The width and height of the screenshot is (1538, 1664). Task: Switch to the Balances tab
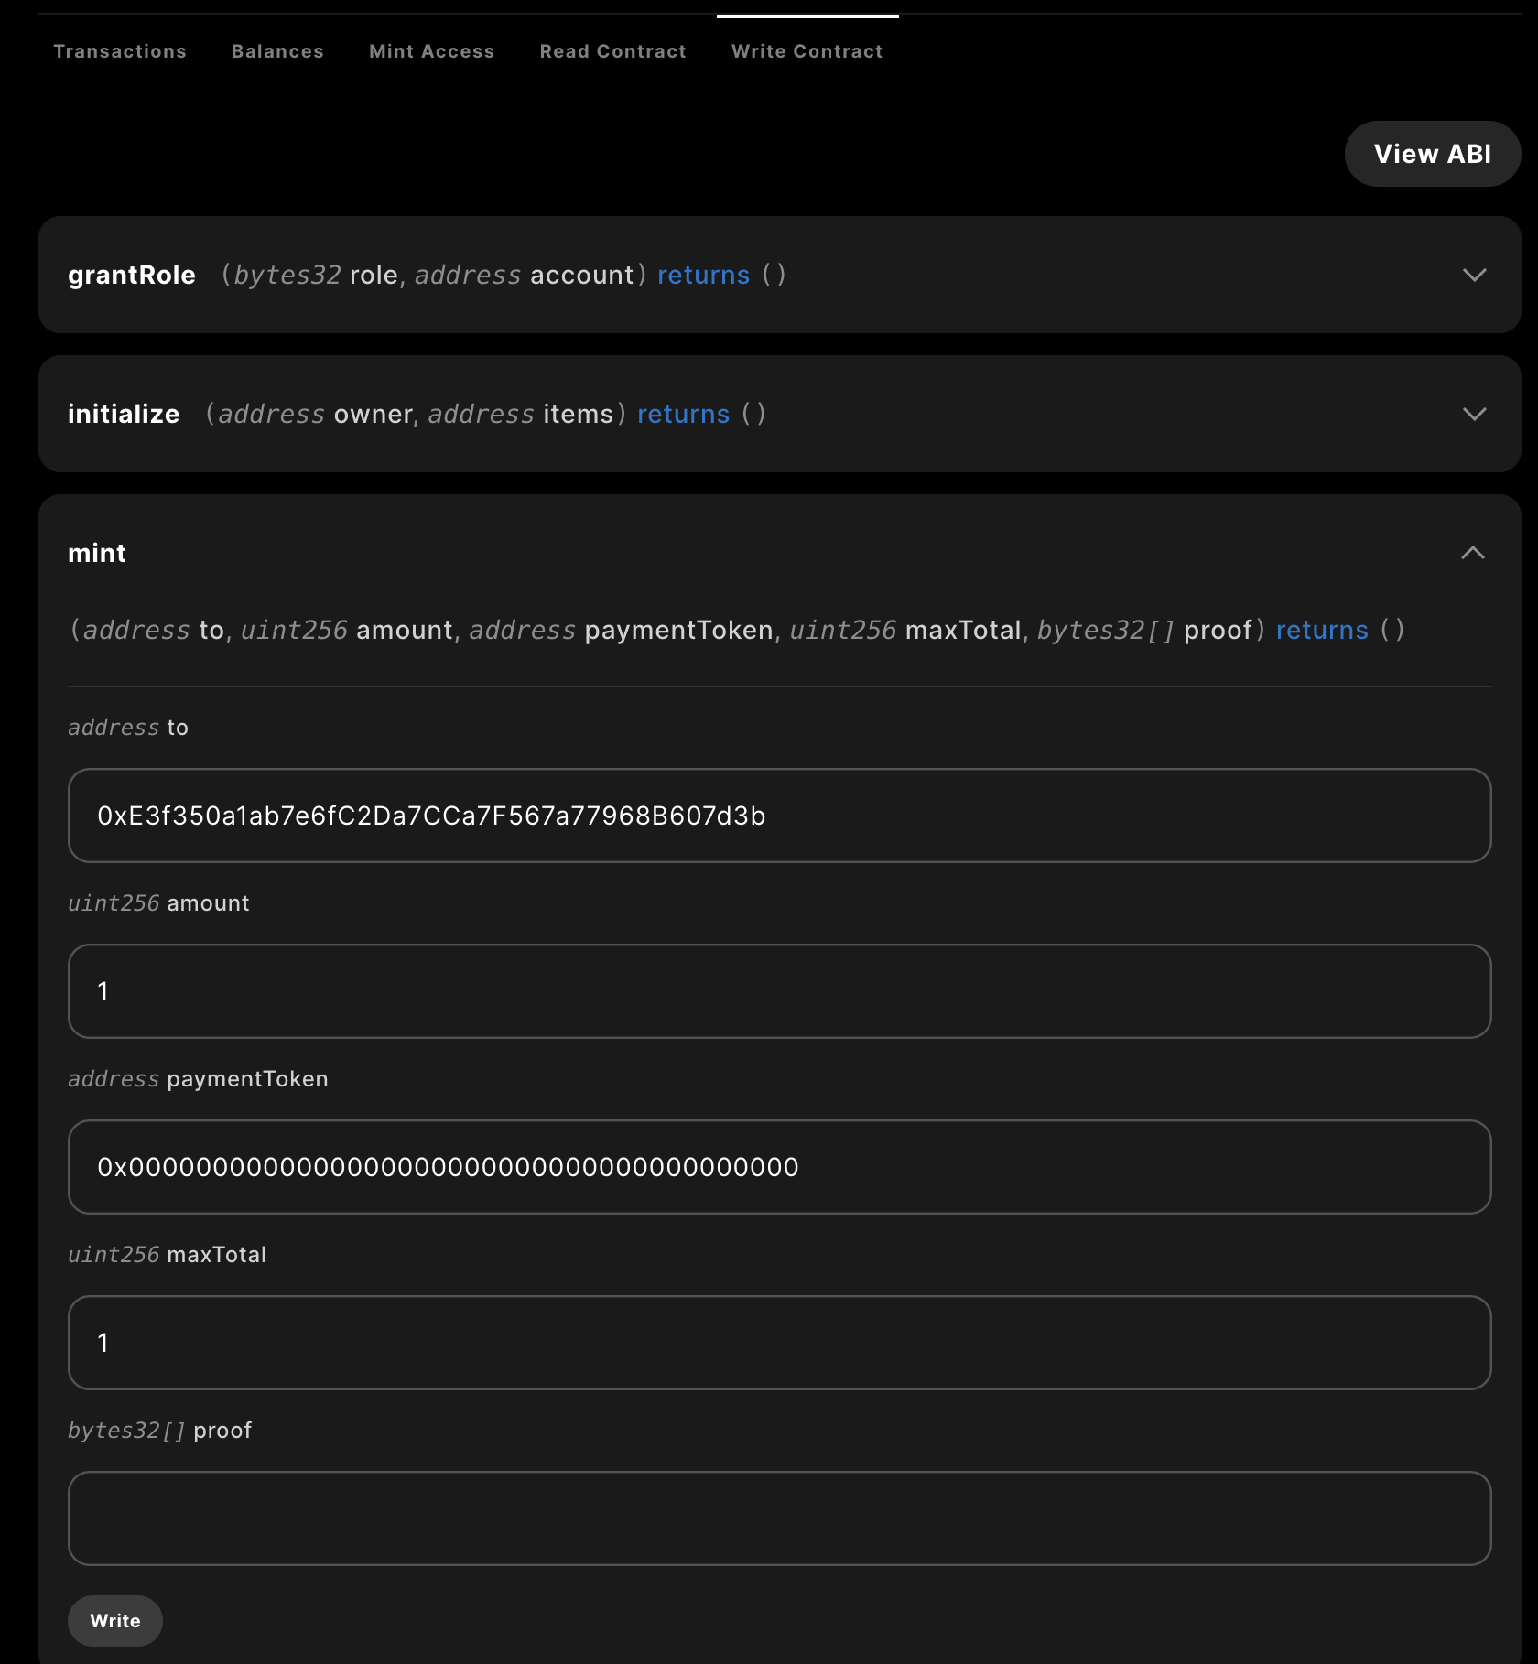click(x=277, y=51)
